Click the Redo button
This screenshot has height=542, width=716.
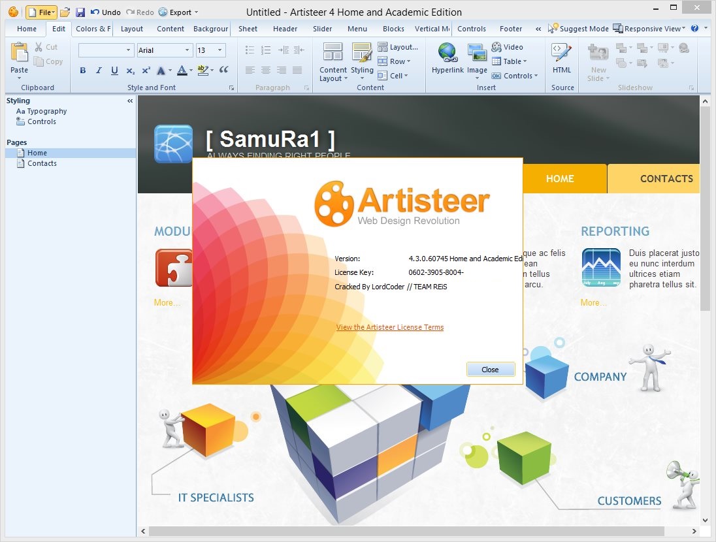point(140,12)
